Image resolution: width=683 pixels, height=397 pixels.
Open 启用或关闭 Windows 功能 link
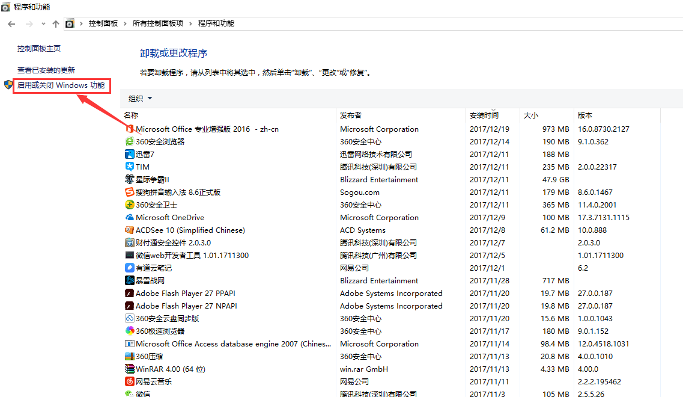tap(61, 85)
